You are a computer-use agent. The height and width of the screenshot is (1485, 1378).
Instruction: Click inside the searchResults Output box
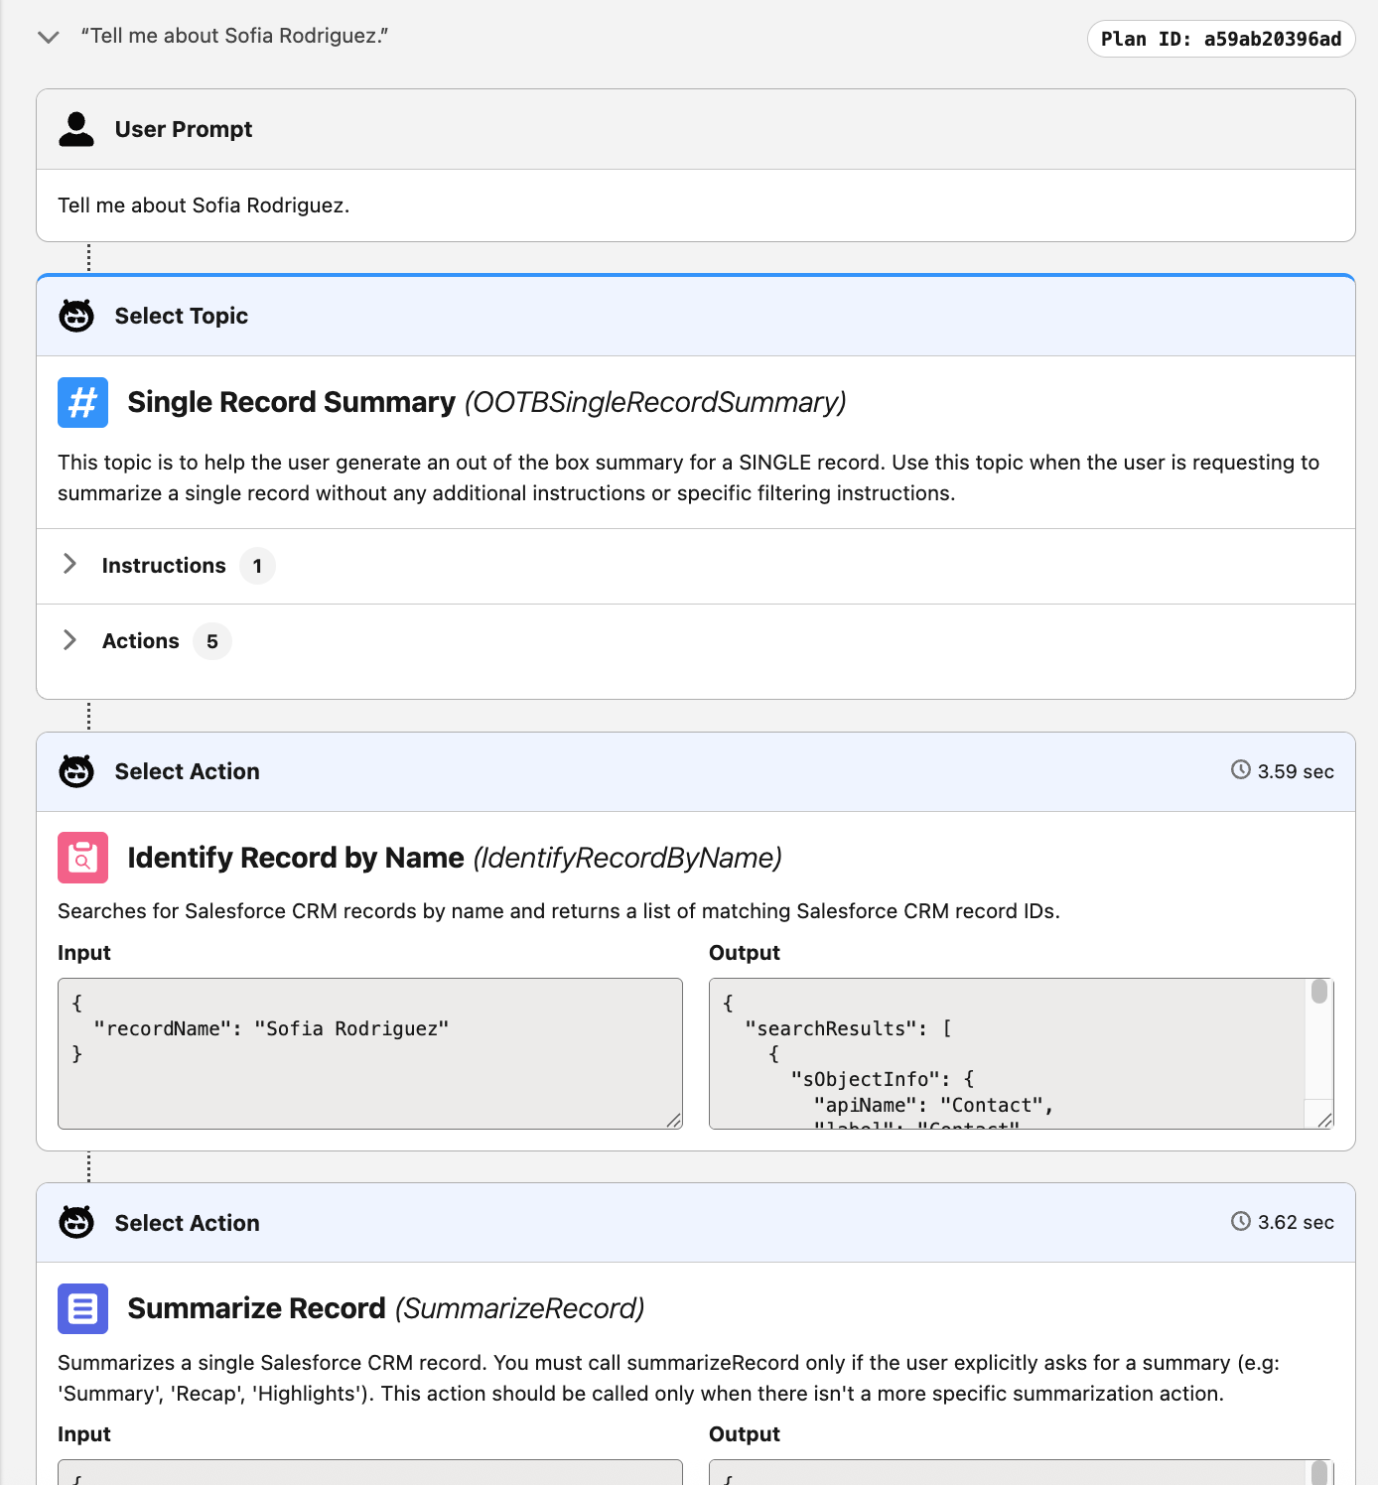click(1003, 1052)
